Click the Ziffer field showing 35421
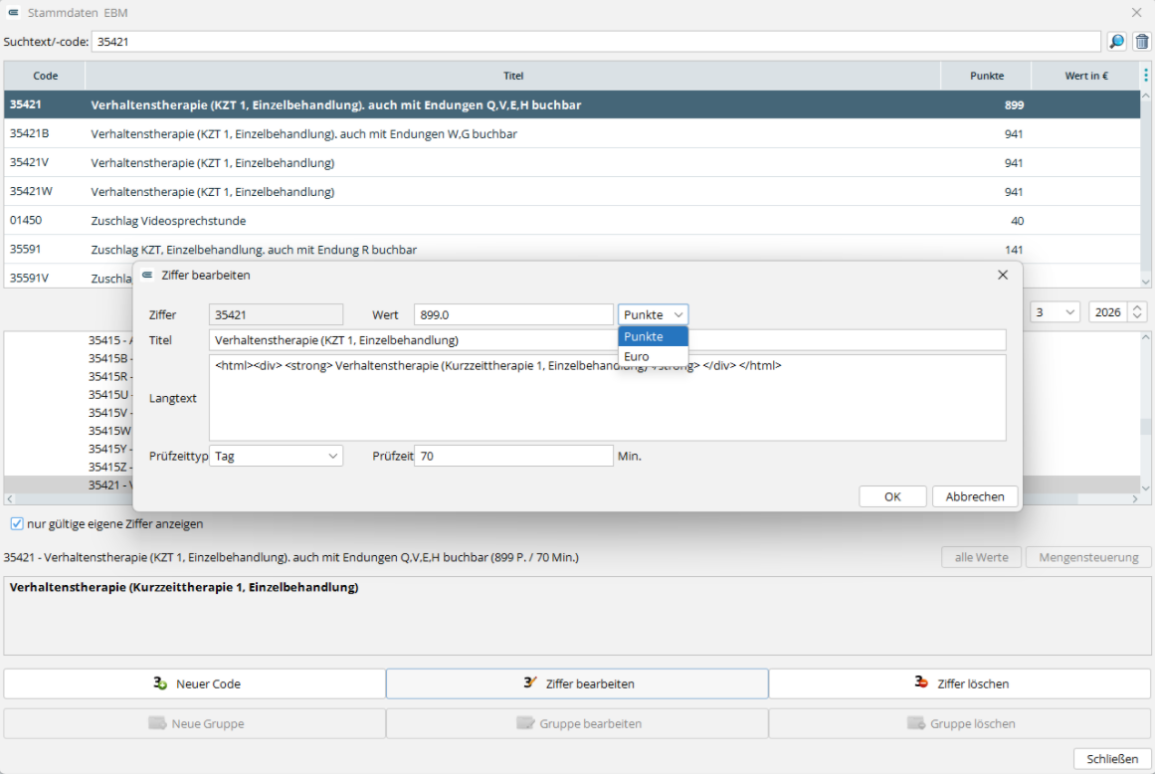This screenshot has width=1155, height=774. tap(277, 314)
